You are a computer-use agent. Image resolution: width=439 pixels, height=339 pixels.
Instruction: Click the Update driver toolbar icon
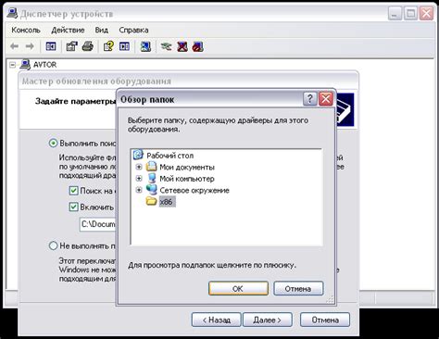pos(166,46)
